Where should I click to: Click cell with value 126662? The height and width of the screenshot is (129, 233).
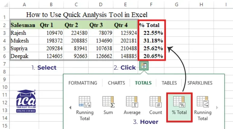coord(101,56)
